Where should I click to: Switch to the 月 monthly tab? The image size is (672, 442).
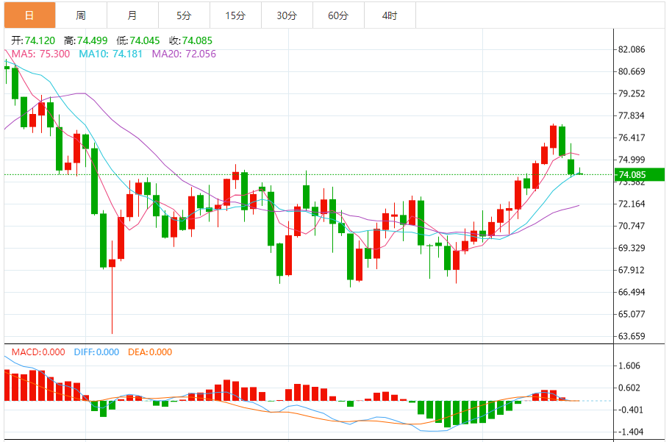(132, 15)
